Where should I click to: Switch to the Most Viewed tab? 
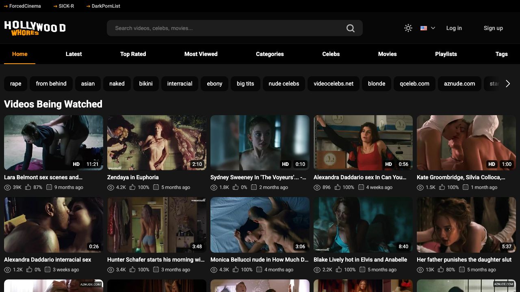click(201, 54)
